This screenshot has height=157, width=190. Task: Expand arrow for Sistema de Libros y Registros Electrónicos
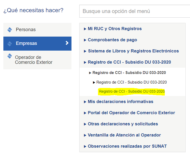coord(85,51)
